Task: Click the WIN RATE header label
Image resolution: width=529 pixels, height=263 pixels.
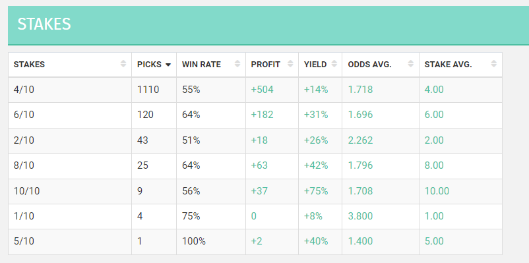Action: click(201, 65)
